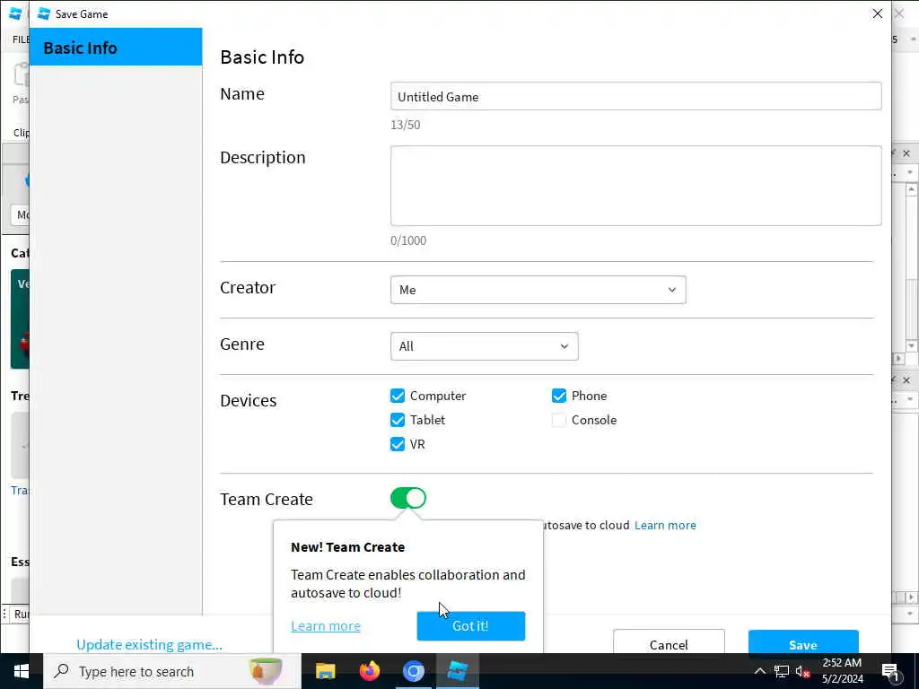
Task: Open File Explorer from the taskbar
Action: point(325,671)
